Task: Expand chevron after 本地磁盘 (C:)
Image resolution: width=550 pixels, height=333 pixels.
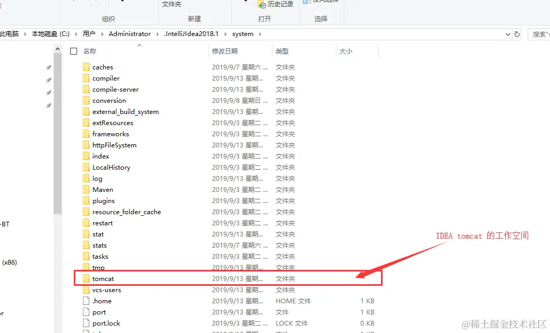Action: (x=76, y=34)
